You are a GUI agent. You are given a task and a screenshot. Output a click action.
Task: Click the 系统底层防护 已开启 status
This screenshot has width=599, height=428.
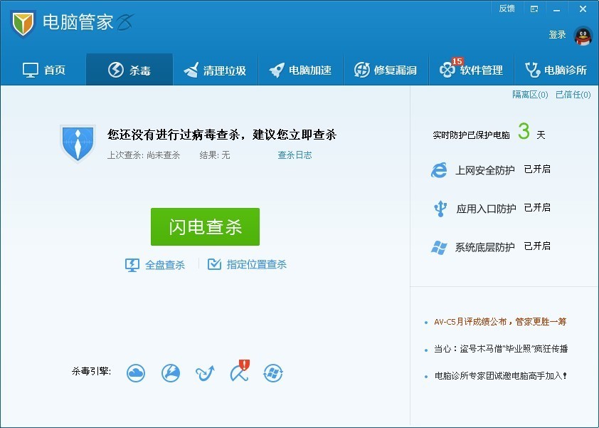[x=537, y=246]
